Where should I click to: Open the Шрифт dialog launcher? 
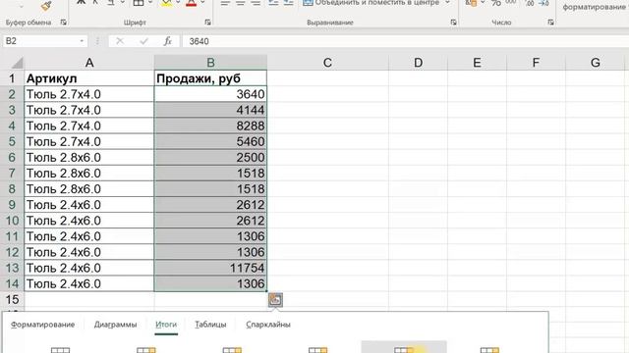[207, 23]
